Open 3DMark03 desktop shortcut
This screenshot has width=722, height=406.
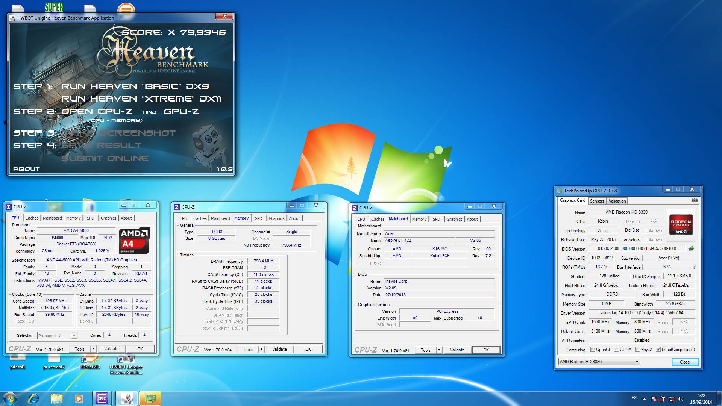pos(90,364)
